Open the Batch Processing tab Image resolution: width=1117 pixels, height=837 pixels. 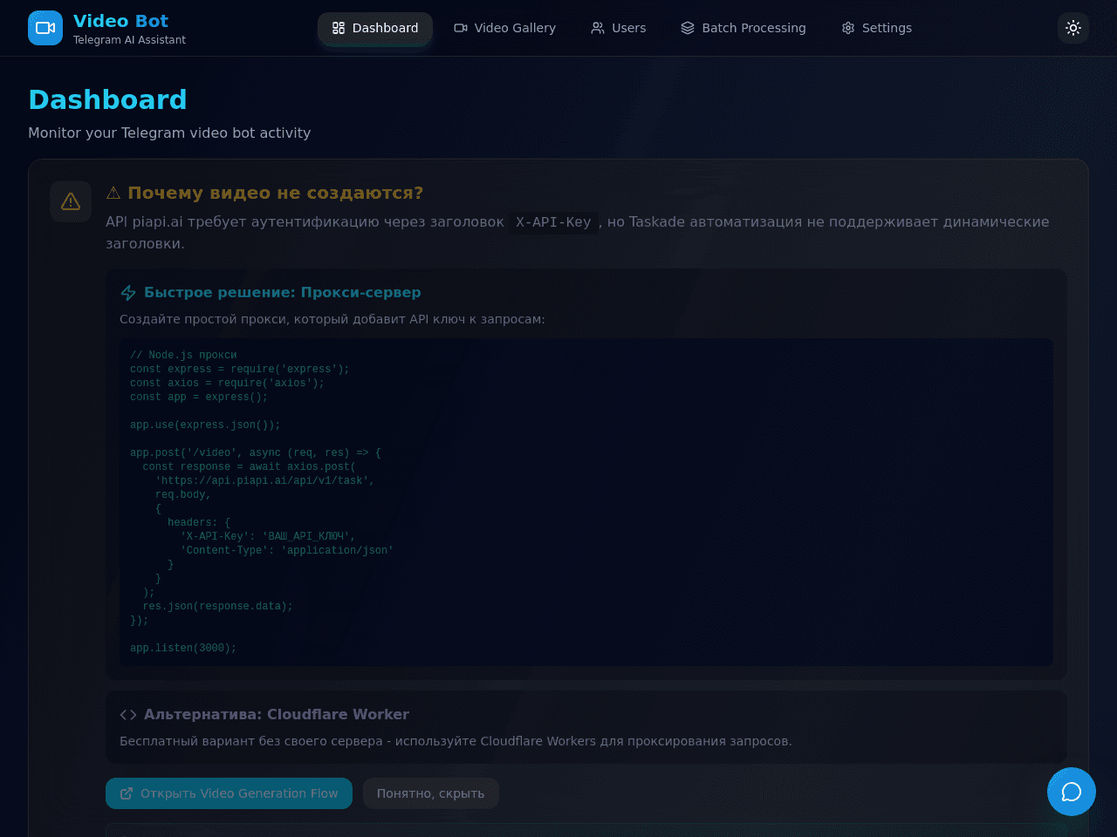[744, 28]
